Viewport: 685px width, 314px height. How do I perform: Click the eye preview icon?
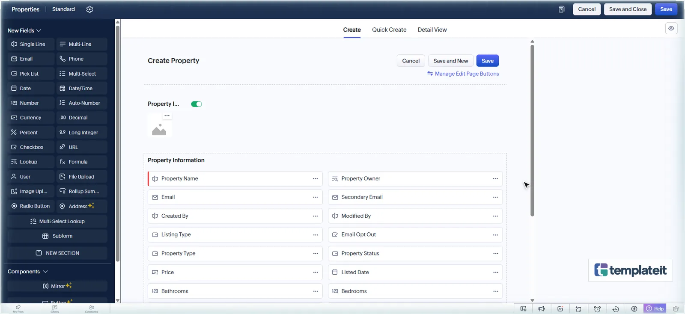(671, 29)
